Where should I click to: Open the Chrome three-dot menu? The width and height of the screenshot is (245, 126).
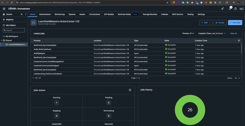(243, 2)
